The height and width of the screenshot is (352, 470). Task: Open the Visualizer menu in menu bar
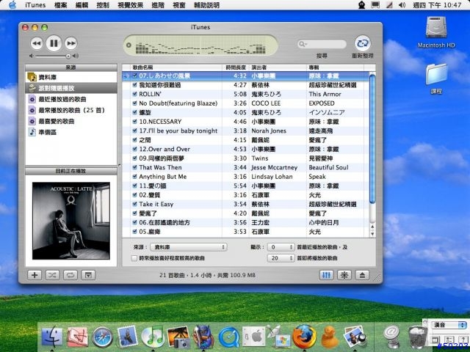[131, 5]
